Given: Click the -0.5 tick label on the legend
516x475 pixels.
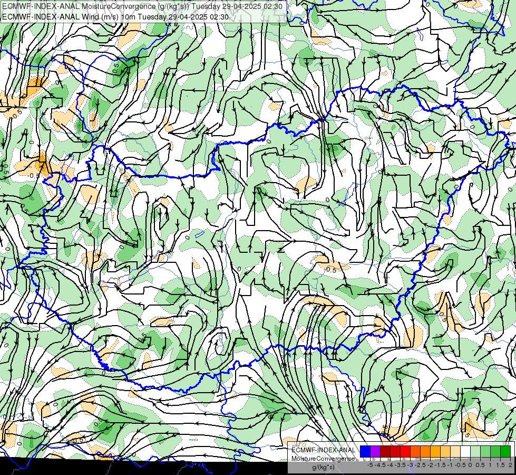Looking at the screenshot, I should (460, 465).
